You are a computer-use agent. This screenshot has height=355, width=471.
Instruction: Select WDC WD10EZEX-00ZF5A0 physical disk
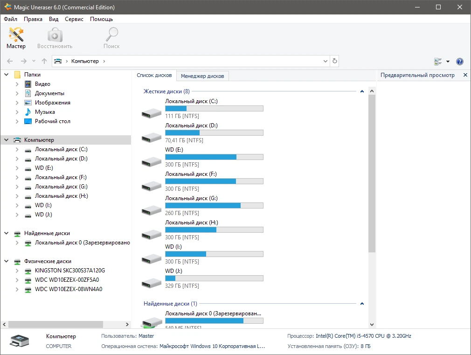pyautogui.click(x=67, y=280)
